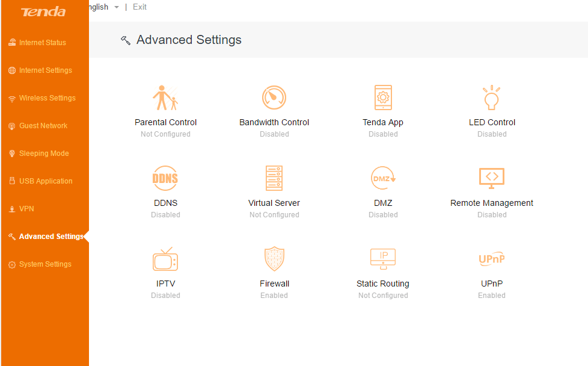This screenshot has height=366, width=588.
Task: Click the Tenda logo
Action: click(x=43, y=12)
